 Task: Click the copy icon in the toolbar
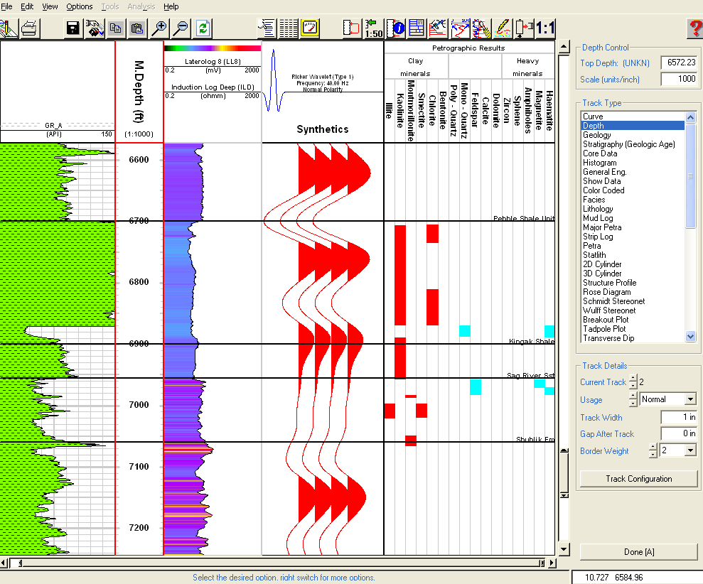tap(116, 28)
